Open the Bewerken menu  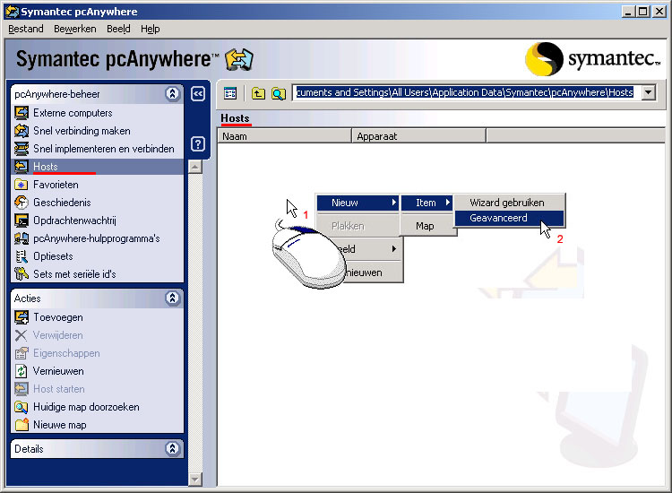tap(75, 29)
